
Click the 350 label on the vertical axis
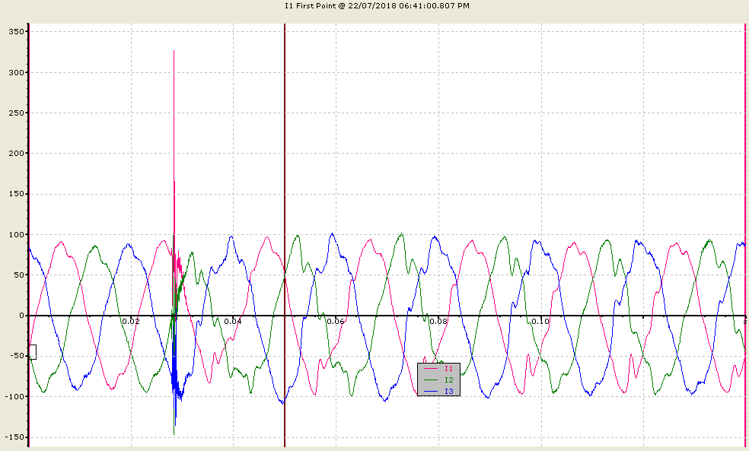pos(16,31)
